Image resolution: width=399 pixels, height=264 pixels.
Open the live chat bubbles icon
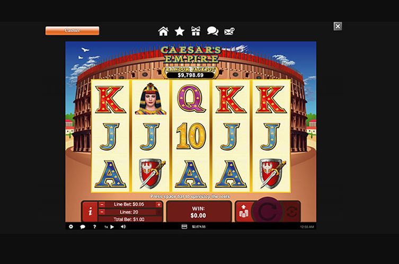coord(212,31)
